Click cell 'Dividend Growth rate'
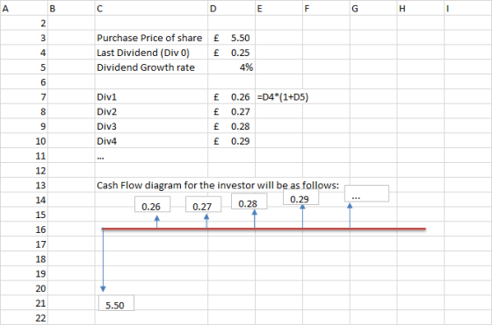 [x=151, y=67]
